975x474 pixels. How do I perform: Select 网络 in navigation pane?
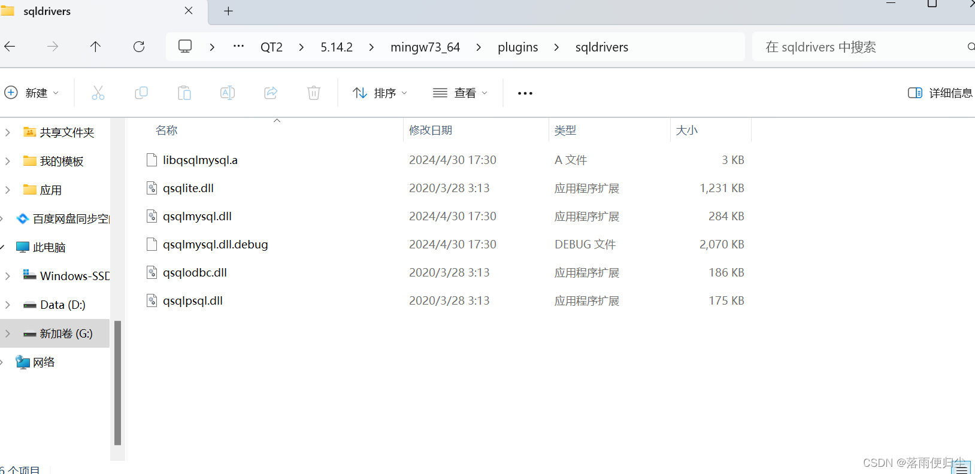(x=44, y=362)
